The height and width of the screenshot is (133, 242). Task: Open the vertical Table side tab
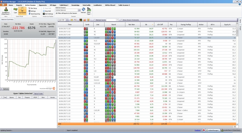click(240, 21)
